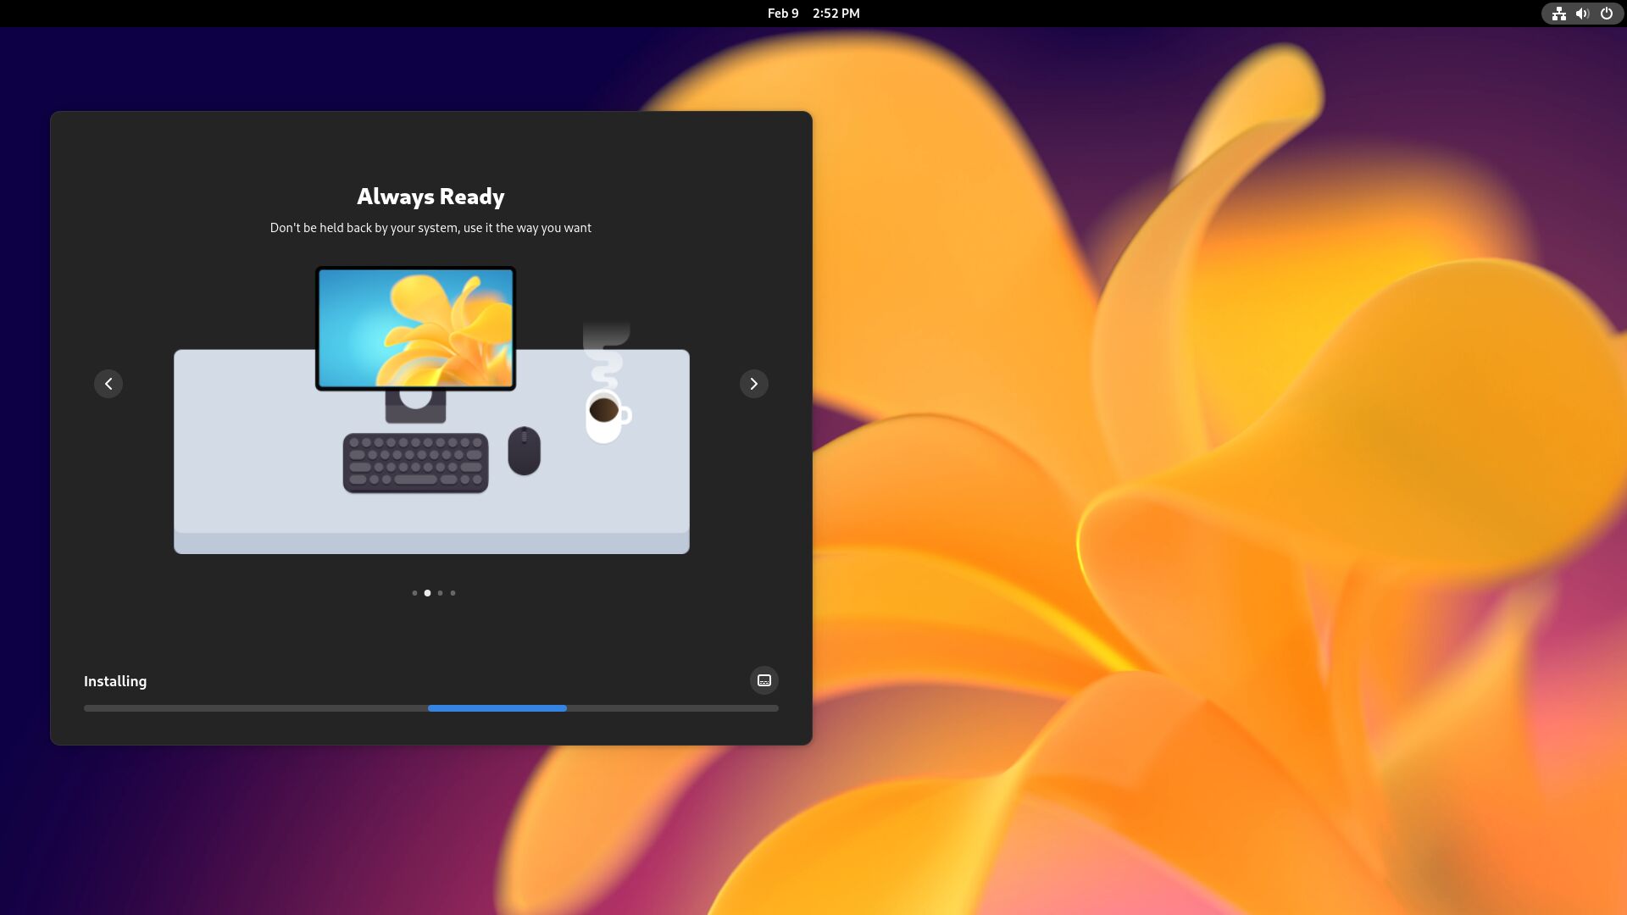Go to the previous slide arrow
1627x915 pixels.
tap(108, 384)
